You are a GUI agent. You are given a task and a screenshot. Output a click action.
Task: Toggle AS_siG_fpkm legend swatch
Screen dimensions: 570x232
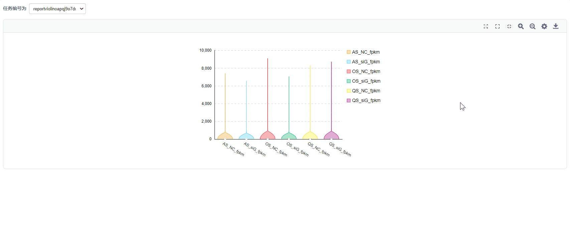click(349, 62)
